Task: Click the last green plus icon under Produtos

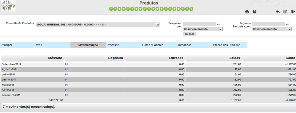Action: click(191, 9)
